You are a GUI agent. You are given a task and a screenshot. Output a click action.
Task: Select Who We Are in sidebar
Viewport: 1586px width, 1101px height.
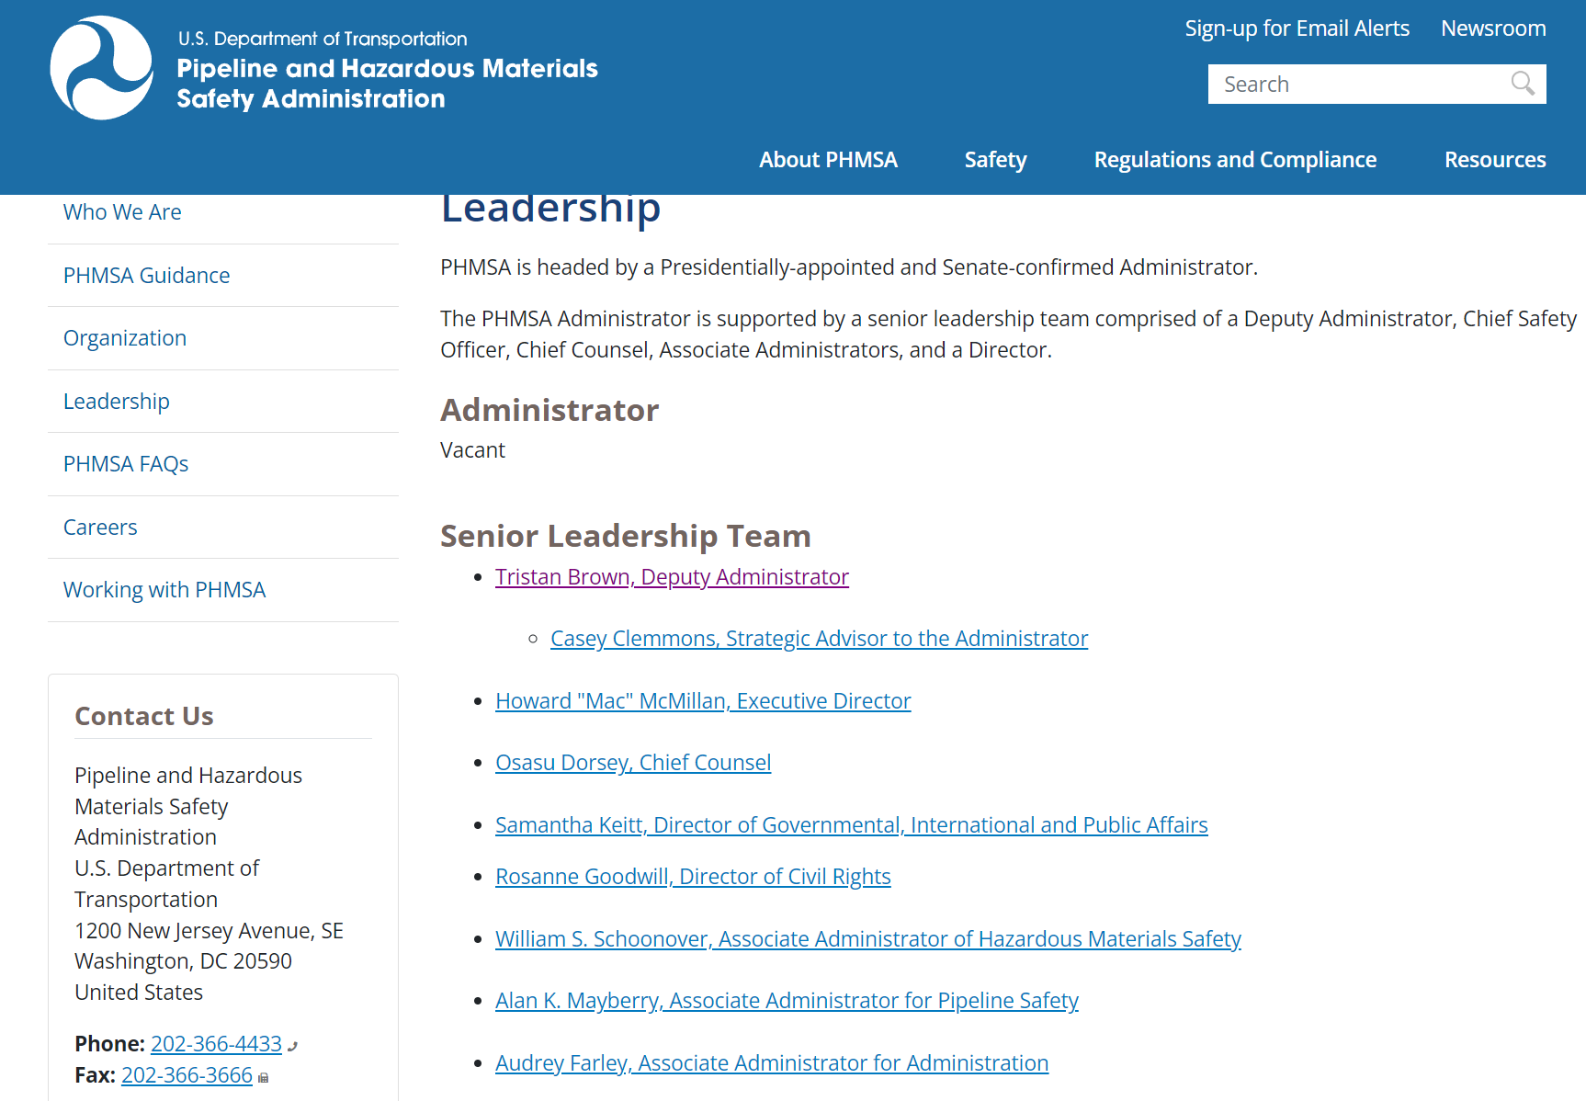pos(122,212)
